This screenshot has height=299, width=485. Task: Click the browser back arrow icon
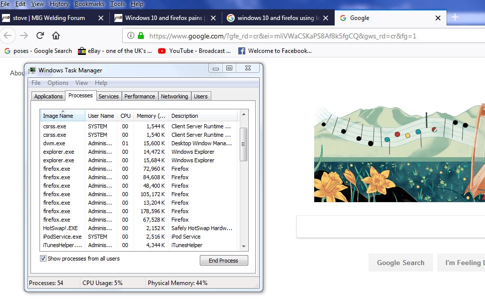tap(7, 35)
